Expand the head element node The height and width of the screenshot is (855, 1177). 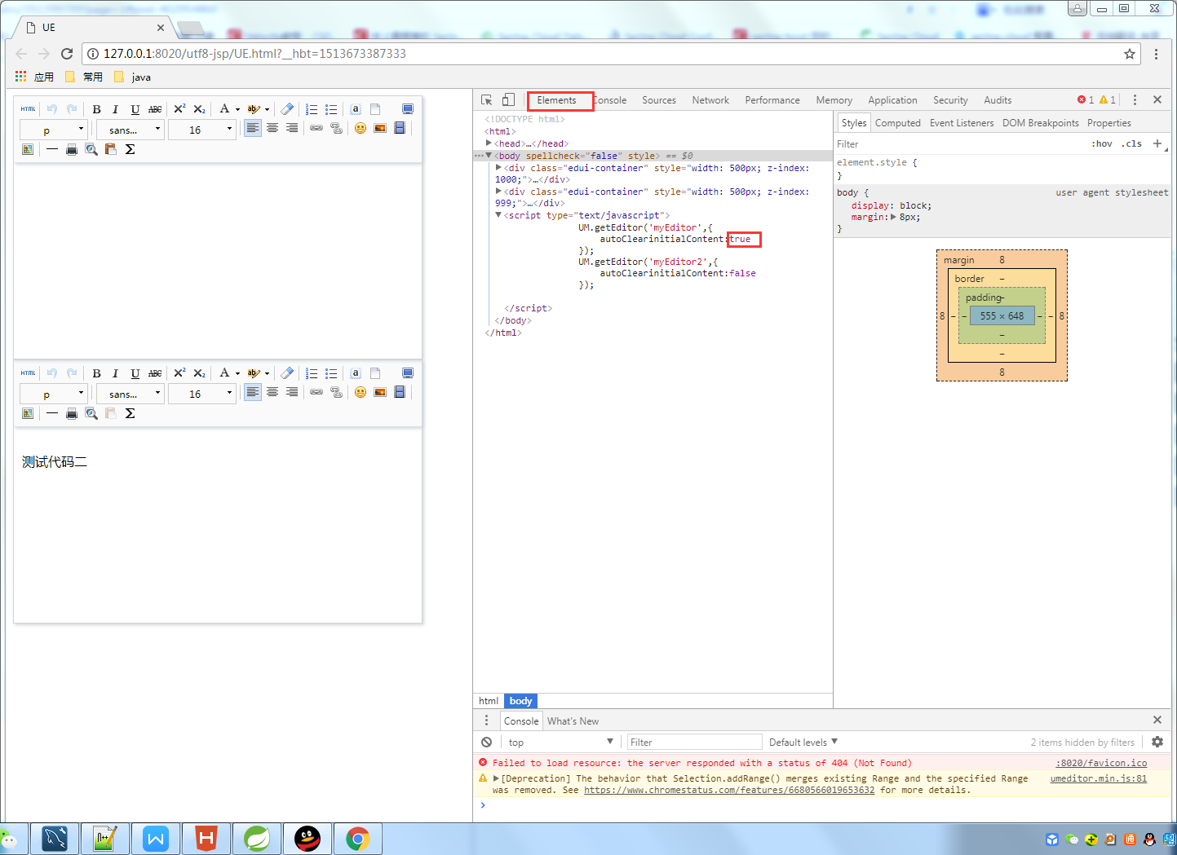[489, 143]
